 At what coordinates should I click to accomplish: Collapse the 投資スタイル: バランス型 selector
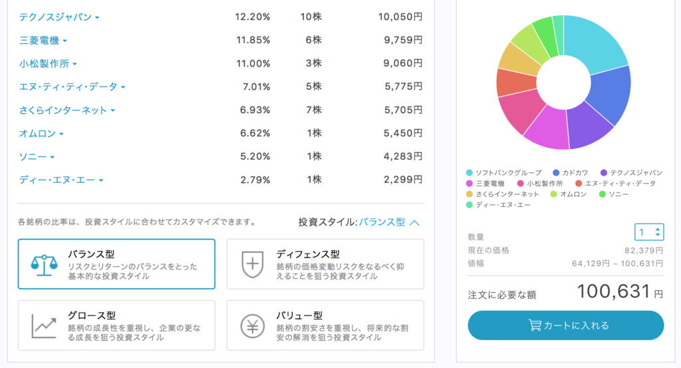[x=359, y=222]
